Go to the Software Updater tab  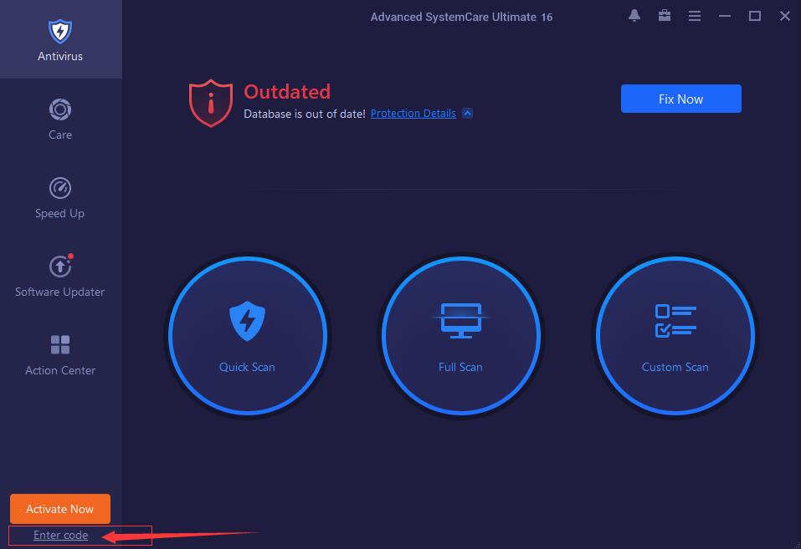tap(60, 276)
